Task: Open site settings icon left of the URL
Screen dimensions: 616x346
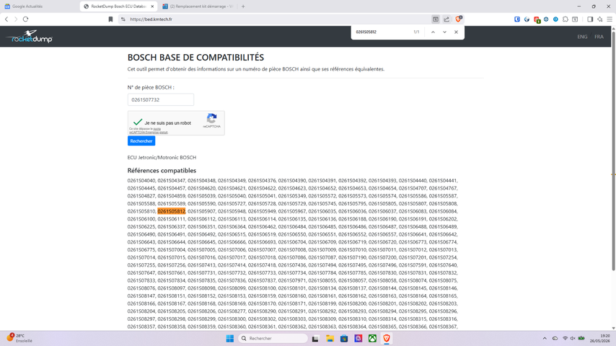Action: [123, 19]
